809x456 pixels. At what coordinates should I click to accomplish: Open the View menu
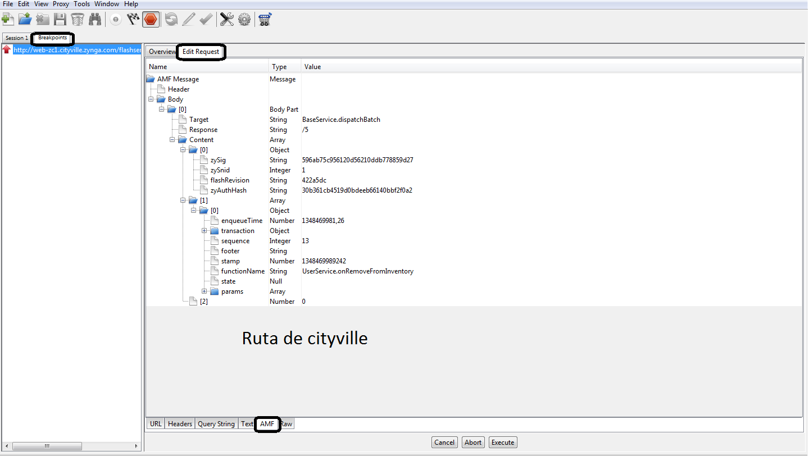(x=41, y=4)
